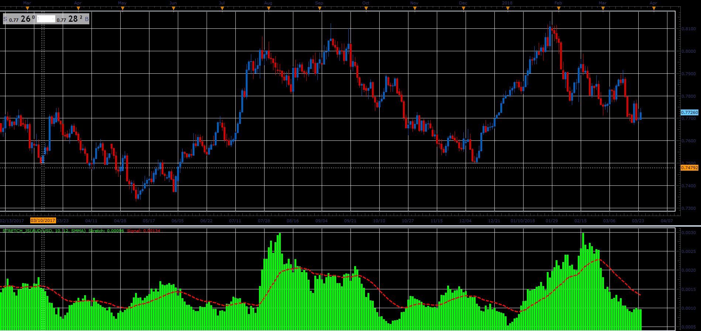This screenshot has height=331, width=701.
Task: Click the Stretch: 0.00096 value
Action: (106, 231)
